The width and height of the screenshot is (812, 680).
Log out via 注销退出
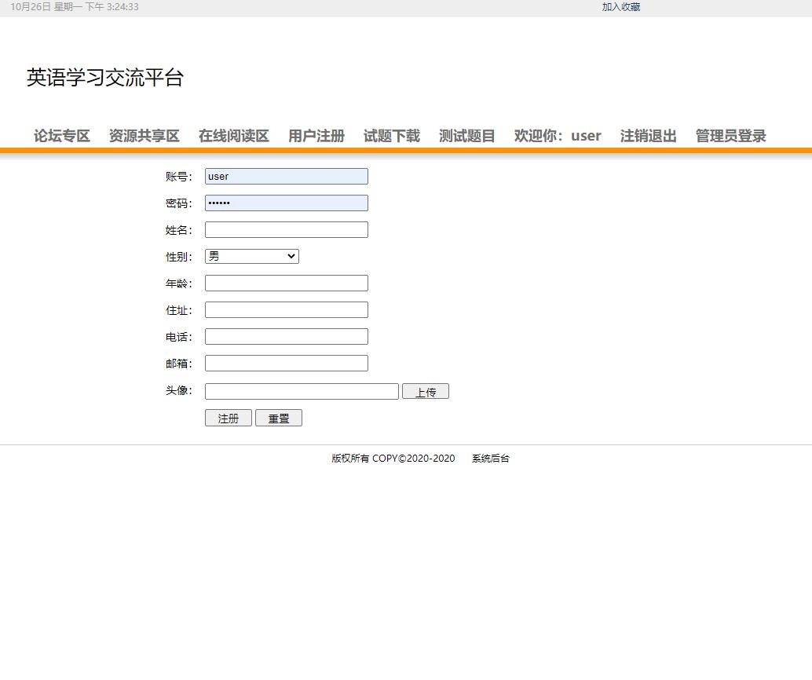point(647,135)
